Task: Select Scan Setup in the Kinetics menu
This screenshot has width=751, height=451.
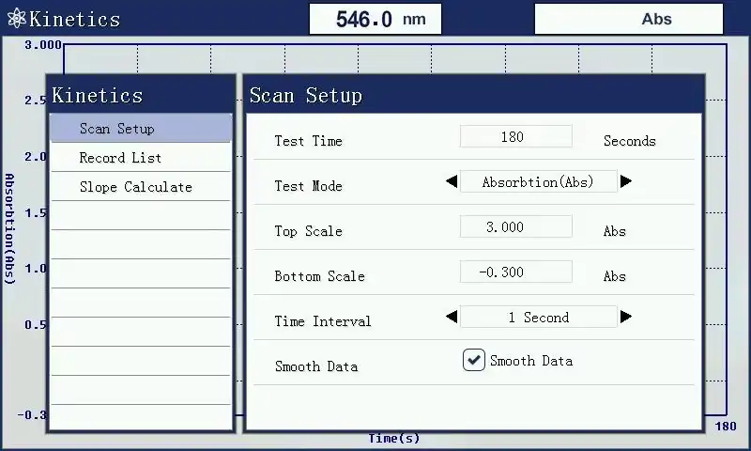Action: pos(140,129)
